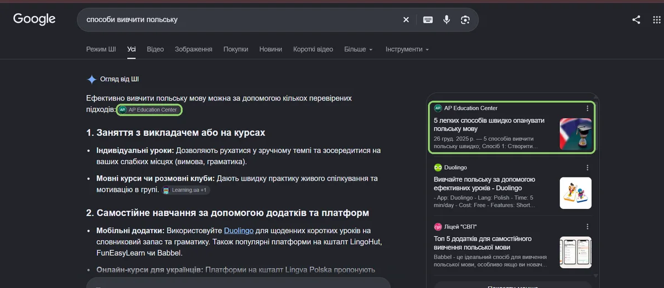Click the "Індивідуальні уроки:" bullet text

(x=136, y=151)
